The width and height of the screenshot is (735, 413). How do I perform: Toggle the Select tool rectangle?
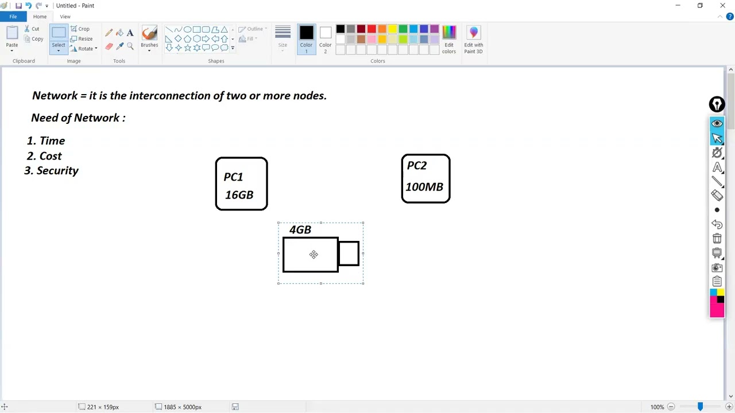tap(59, 33)
